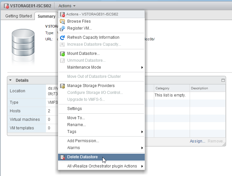Collapse the Details panel

(11, 80)
